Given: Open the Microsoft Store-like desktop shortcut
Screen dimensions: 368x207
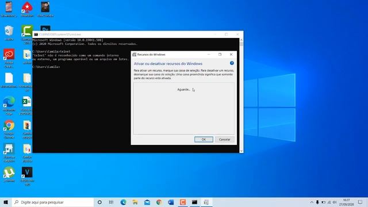Looking at the screenshot, I should pos(9,149).
